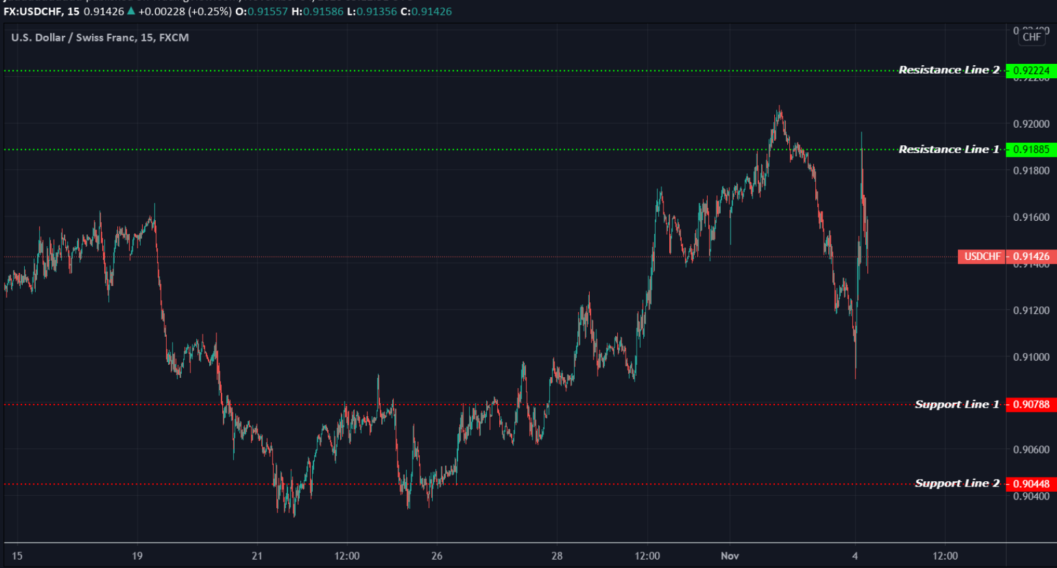Select the Support Line 1 label
The image size is (1057, 568).
coord(957,405)
